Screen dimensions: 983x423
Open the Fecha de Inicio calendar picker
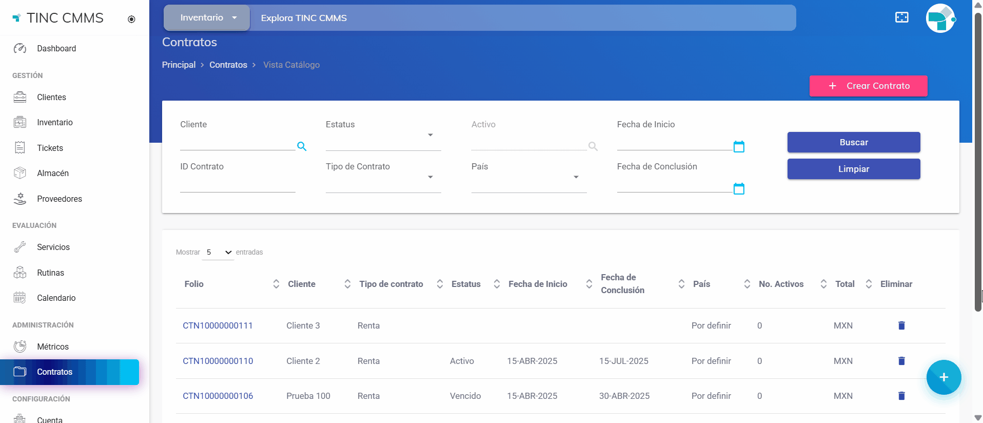click(739, 147)
